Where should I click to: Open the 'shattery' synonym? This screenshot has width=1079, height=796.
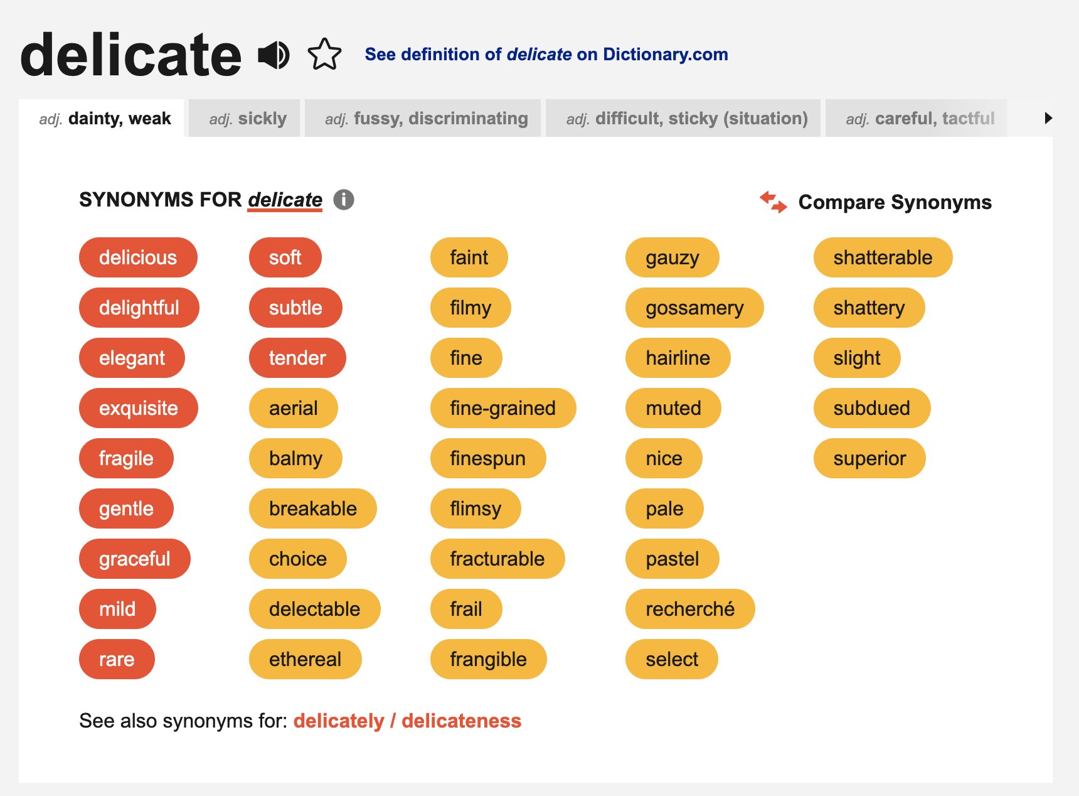869,308
